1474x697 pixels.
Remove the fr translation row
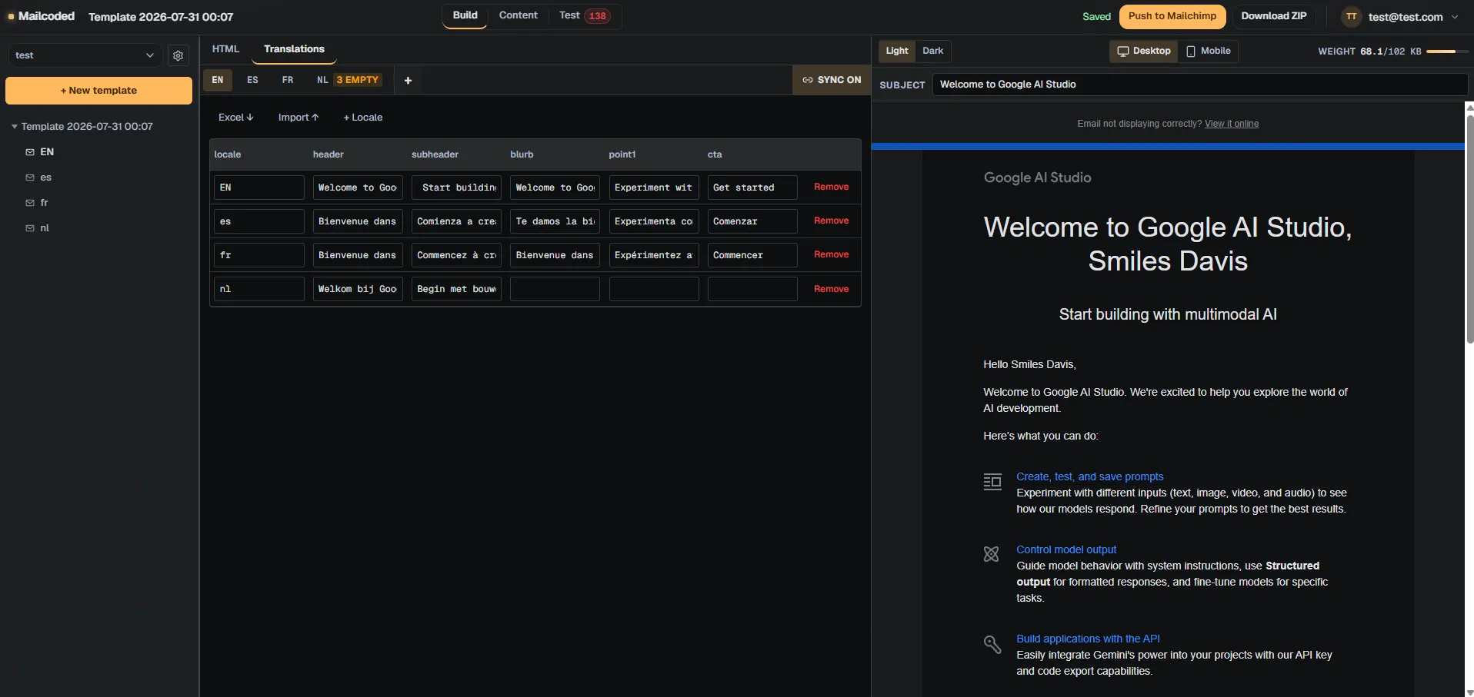coord(832,254)
